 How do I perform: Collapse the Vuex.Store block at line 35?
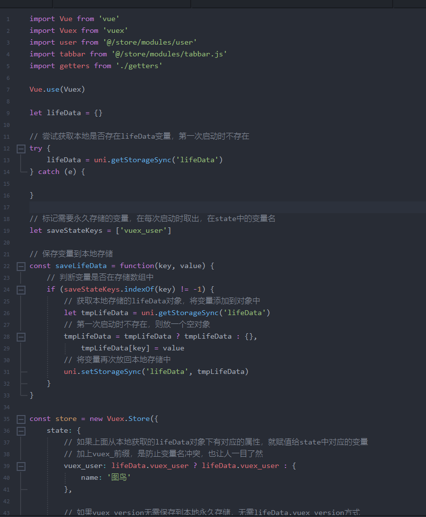click(21, 419)
